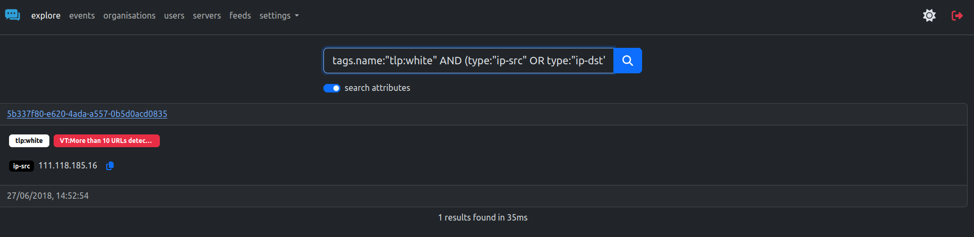The width and height of the screenshot is (974, 237).
Task: Go to the events page
Action: (82, 15)
